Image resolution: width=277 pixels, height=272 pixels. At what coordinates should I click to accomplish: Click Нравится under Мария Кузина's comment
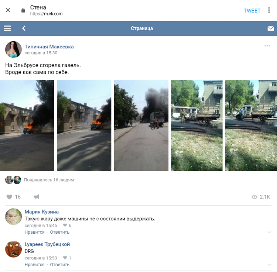pyautogui.click(x=34, y=232)
